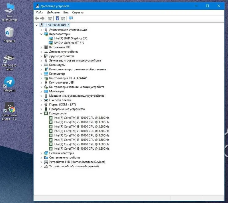
Task: Click the Устройства HID category icon
Action: [46, 162]
